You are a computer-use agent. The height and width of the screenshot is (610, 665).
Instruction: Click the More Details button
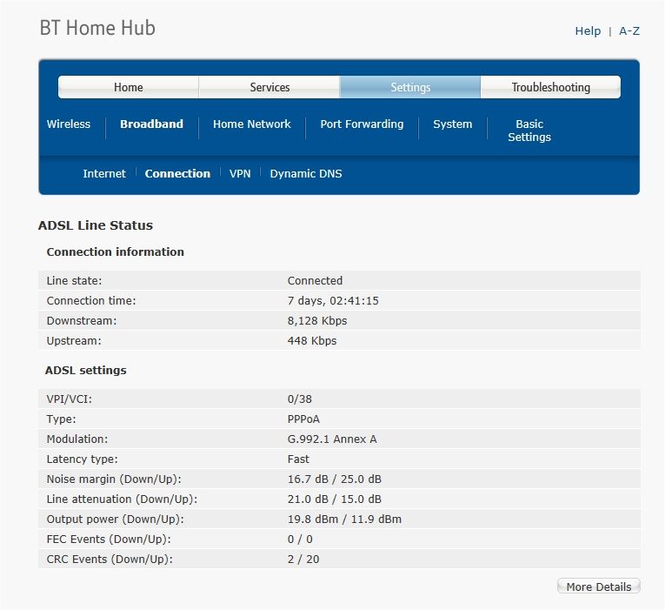click(x=598, y=587)
